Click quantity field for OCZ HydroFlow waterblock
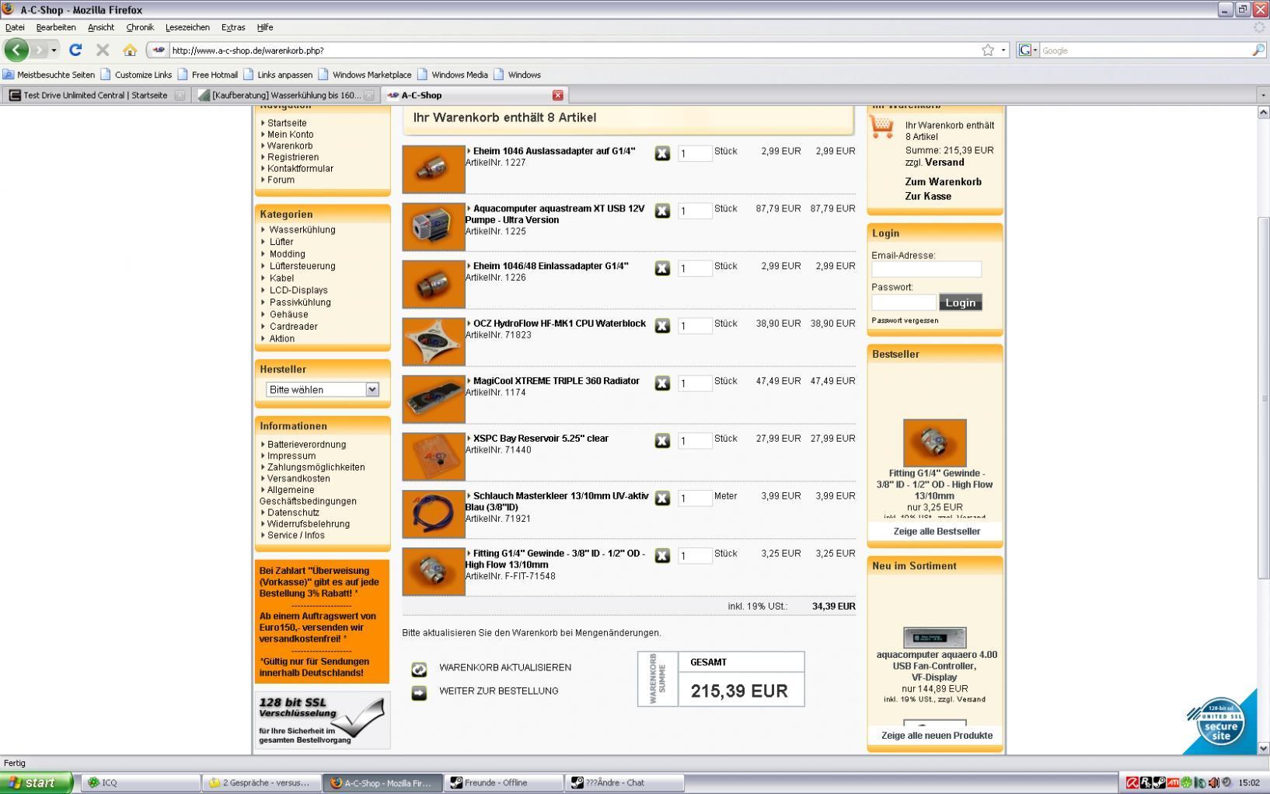The image size is (1270, 794). (695, 326)
